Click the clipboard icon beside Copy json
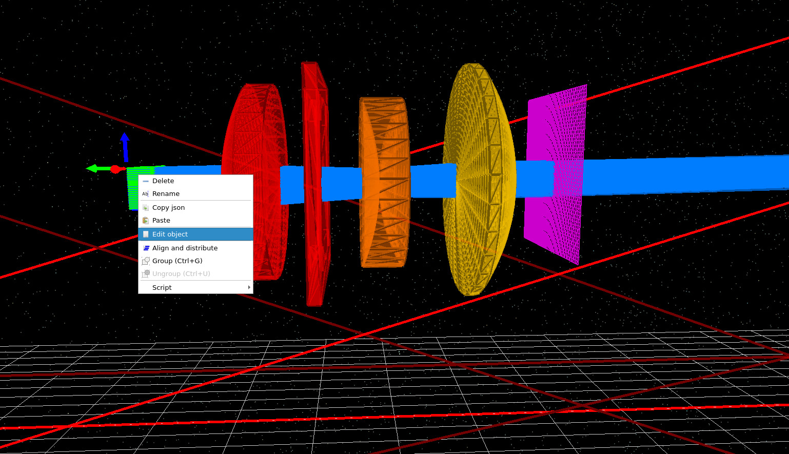Viewport: 789px width, 454px height. [x=145, y=207]
